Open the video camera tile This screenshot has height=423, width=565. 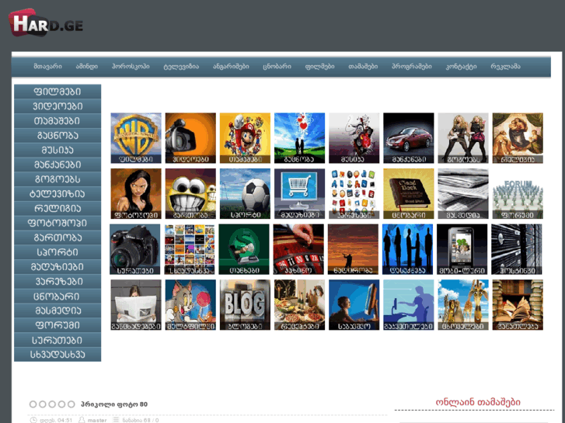pyautogui.click(x=190, y=138)
